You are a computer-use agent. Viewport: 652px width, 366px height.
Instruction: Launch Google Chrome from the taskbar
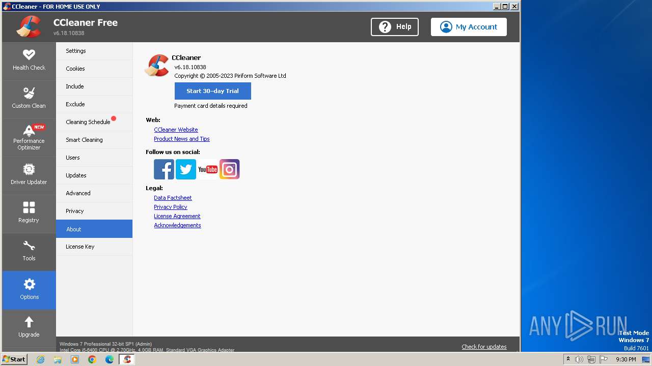point(92,359)
